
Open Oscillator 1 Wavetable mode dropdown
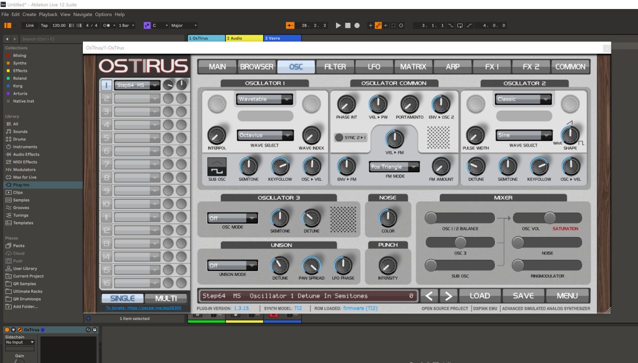(265, 99)
